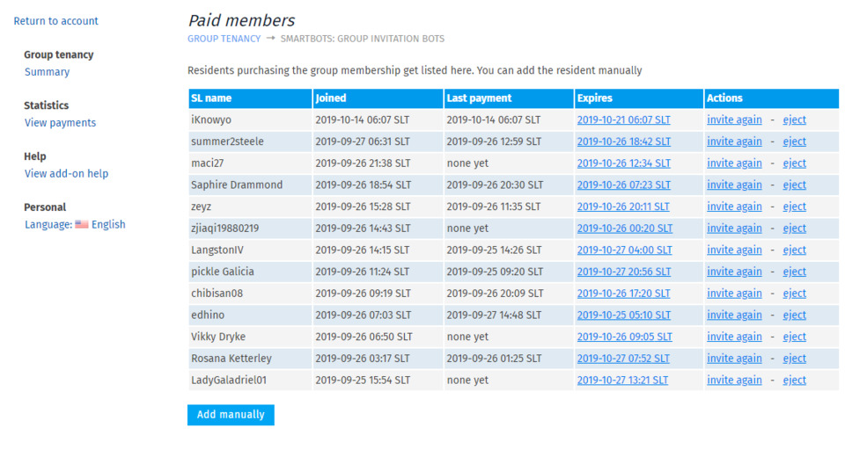Eject member pickle Galicia

point(794,272)
